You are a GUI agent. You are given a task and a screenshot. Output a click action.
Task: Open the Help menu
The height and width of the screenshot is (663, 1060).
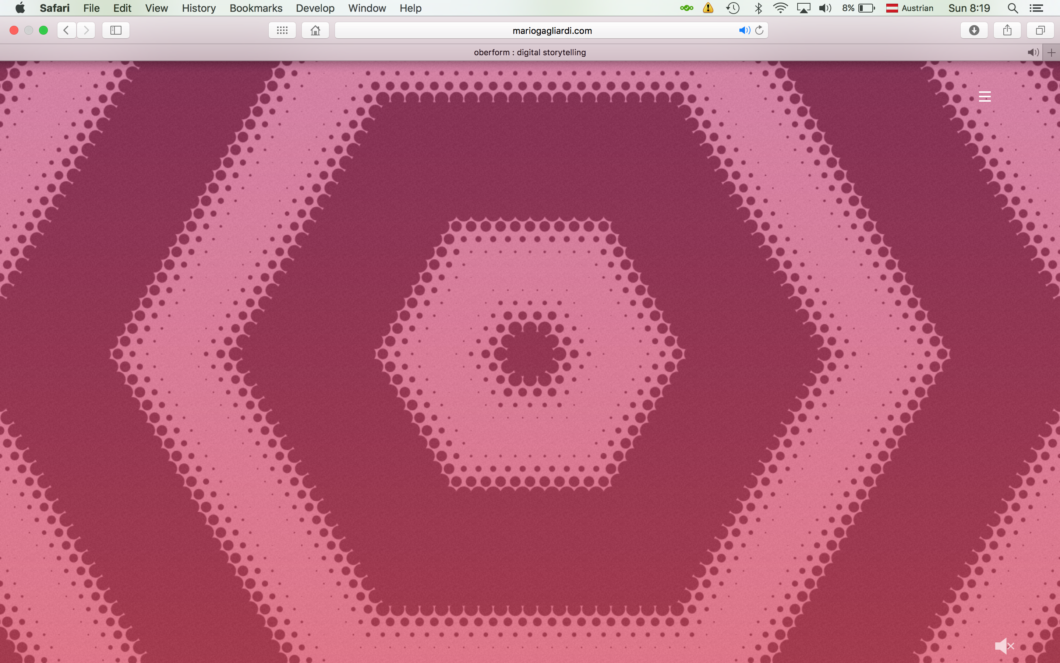(x=410, y=8)
